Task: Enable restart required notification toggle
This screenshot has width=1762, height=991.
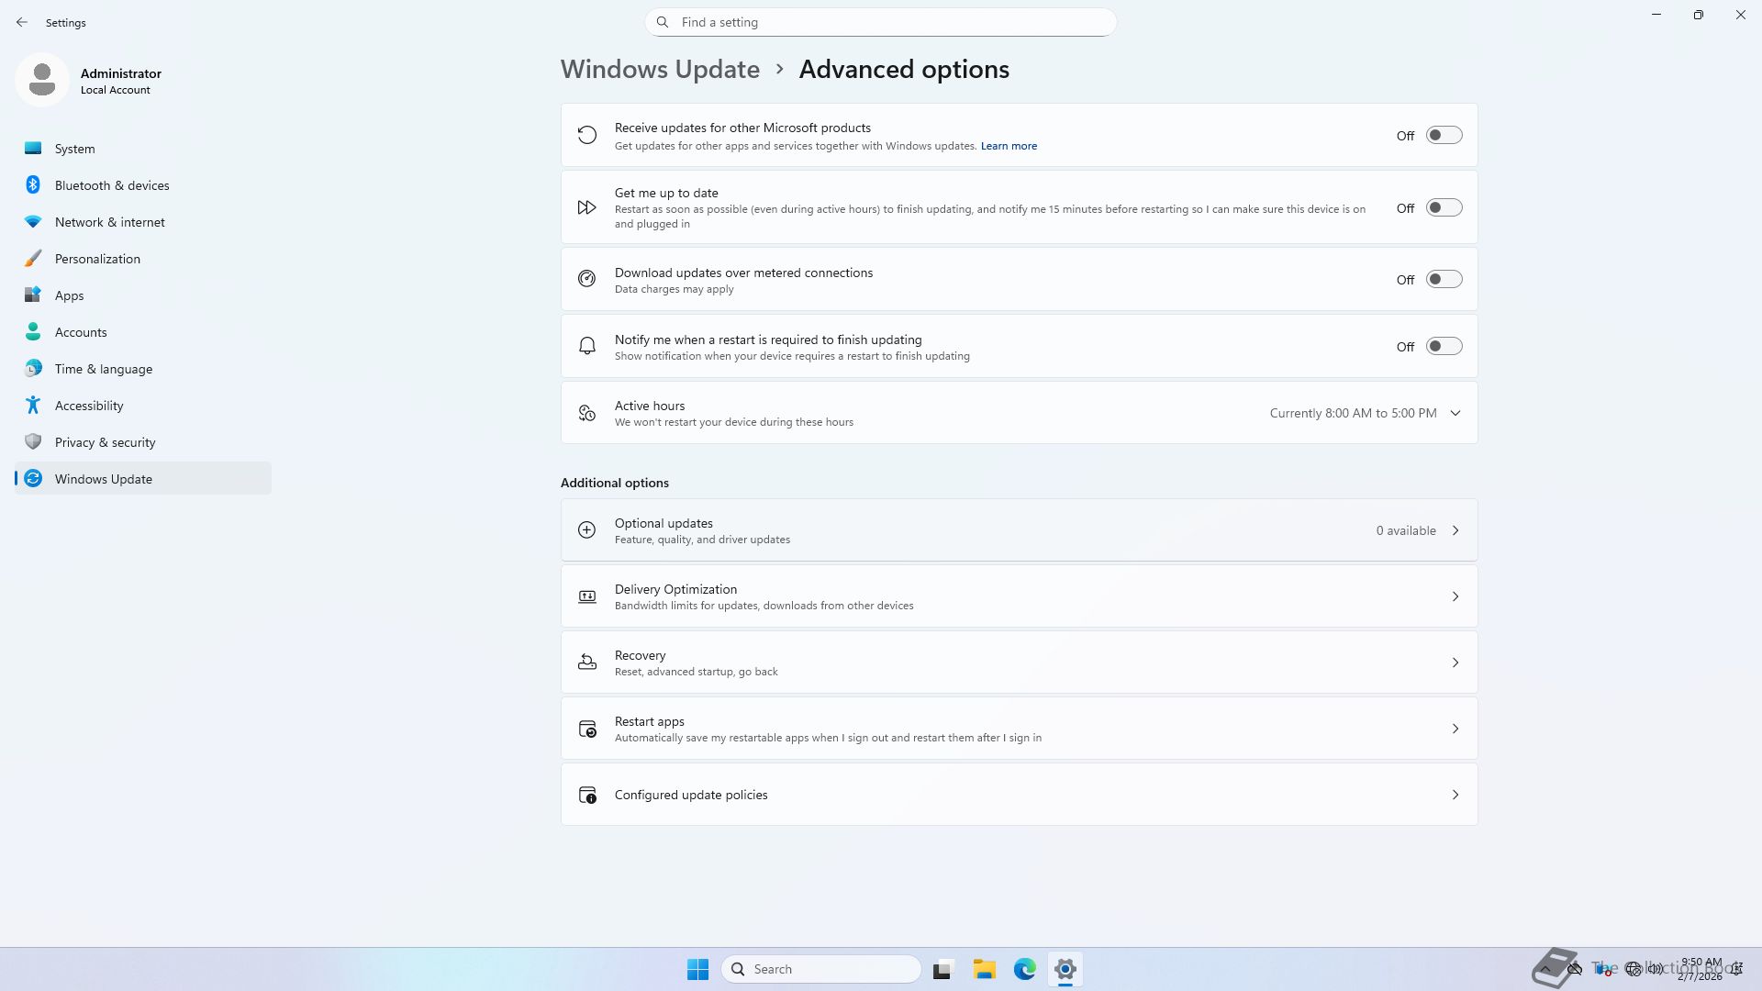Action: [x=1444, y=347]
